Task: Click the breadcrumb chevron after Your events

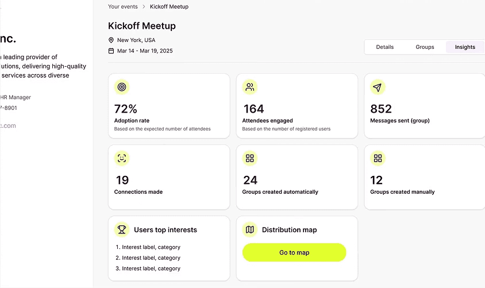Action: pyautogui.click(x=144, y=6)
